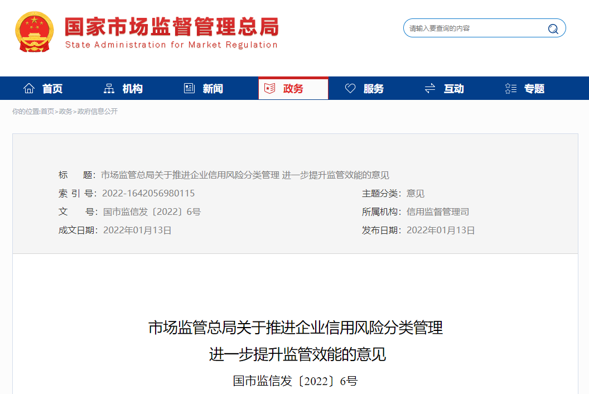Go to the 新闻 section
Image resolution: width=589 pixels, height=394 pixels.
point(213,89)
